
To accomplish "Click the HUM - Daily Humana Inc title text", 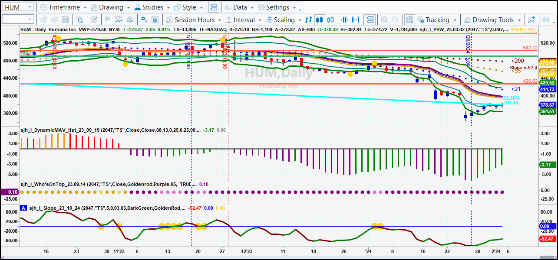I will pyautogui.click(x=49, y=29).
